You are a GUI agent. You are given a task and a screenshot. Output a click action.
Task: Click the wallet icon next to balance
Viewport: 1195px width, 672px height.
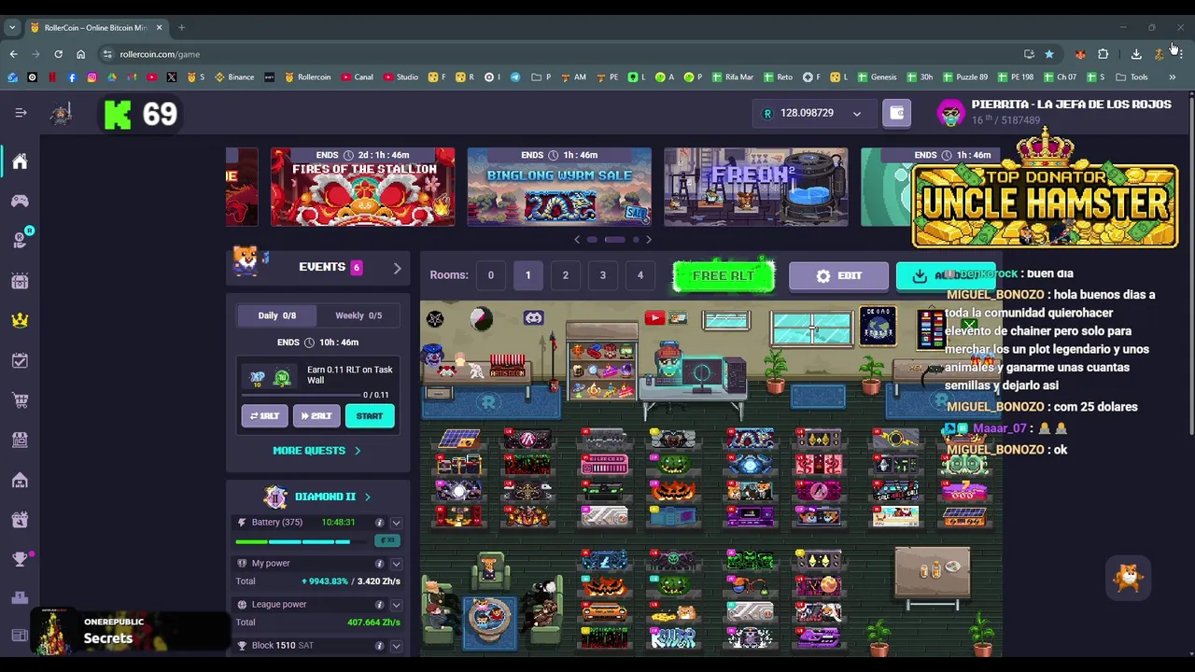896,113
